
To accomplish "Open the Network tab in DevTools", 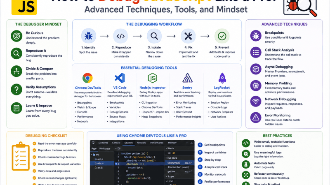I will (x=141, y=143).
